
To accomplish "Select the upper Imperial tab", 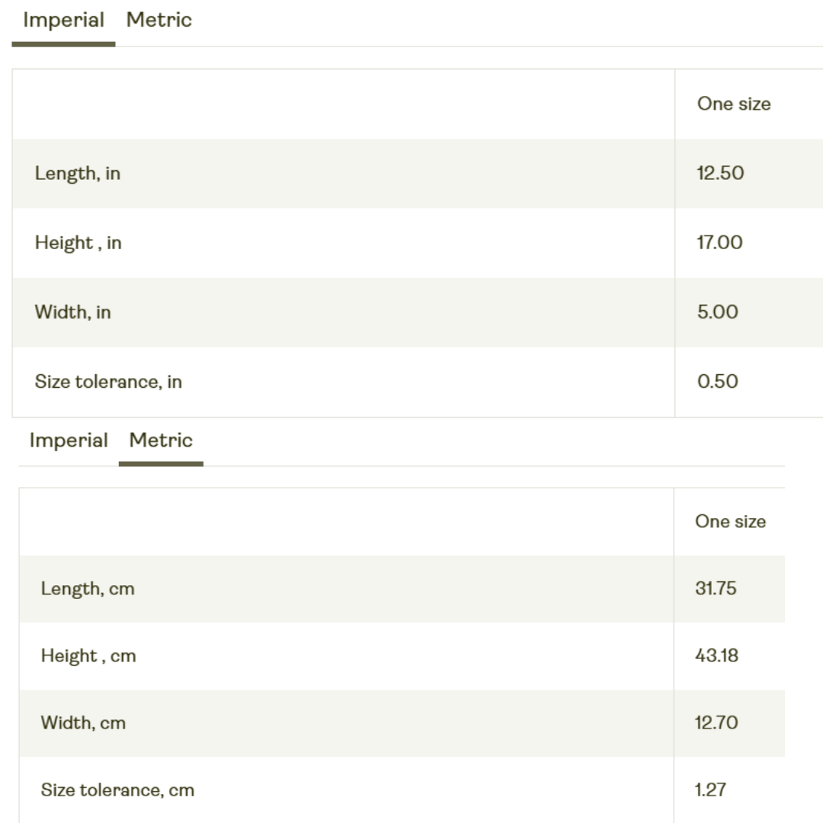I will tap(63, 21).
